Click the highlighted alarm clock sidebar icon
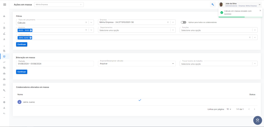 click(4, 56)
